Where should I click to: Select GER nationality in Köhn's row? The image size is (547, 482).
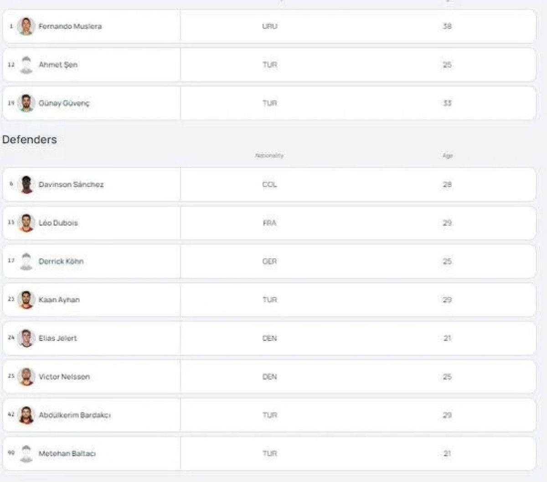coord(269,262)
